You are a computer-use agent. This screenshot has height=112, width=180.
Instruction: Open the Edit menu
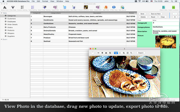38,1
